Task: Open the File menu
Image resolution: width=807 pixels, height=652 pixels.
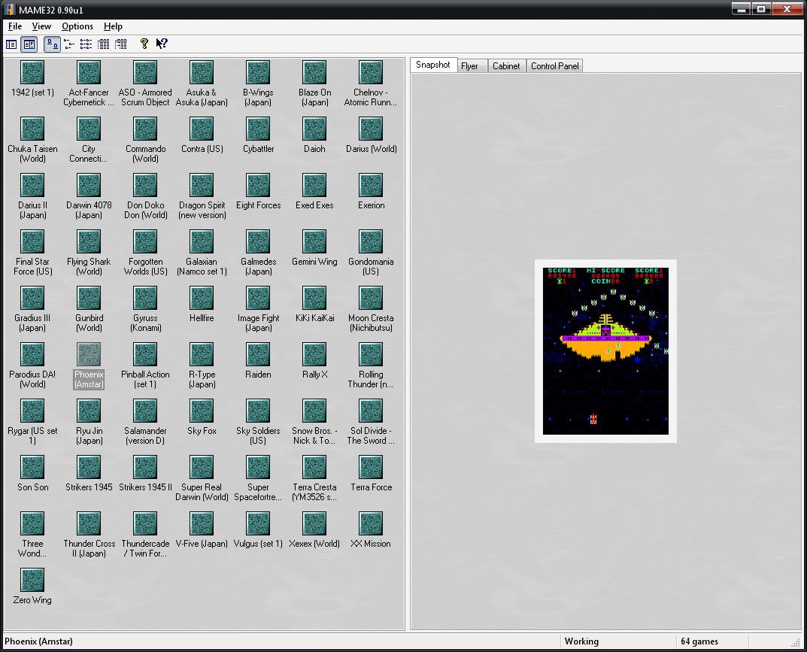Action: (x=15, y=26)
